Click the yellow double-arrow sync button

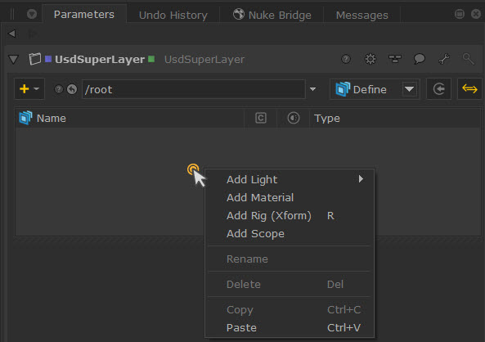[469, 89]
